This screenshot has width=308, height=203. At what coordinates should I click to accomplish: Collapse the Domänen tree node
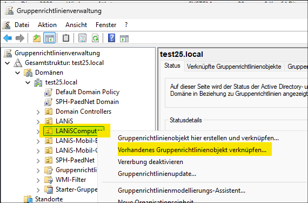pos(18,73)
